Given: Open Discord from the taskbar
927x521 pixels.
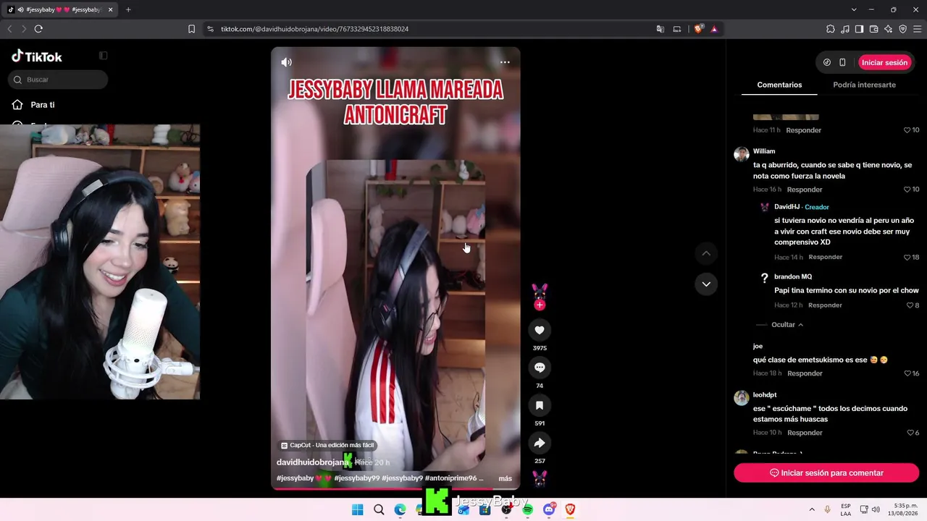Looking at the screenshot, I should pyautogui.click(x=550, y=509).
